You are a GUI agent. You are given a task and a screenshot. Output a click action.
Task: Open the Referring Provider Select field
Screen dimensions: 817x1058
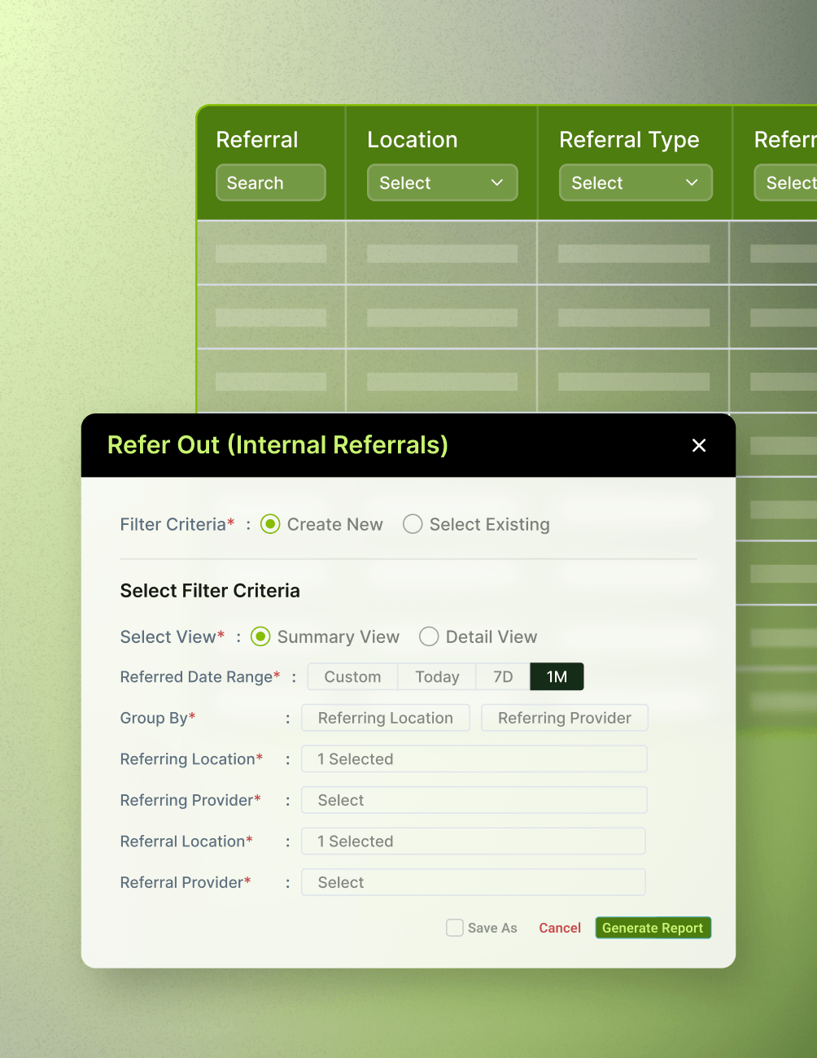(474, 800)
